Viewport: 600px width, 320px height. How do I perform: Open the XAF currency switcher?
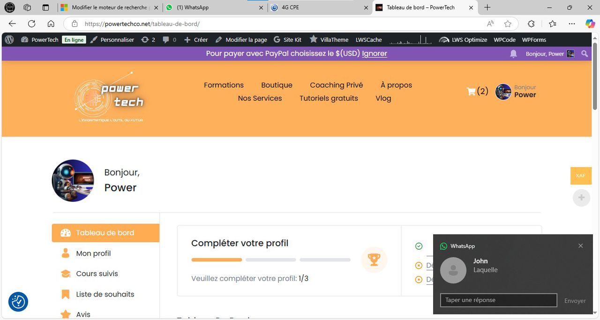(581, 176)
